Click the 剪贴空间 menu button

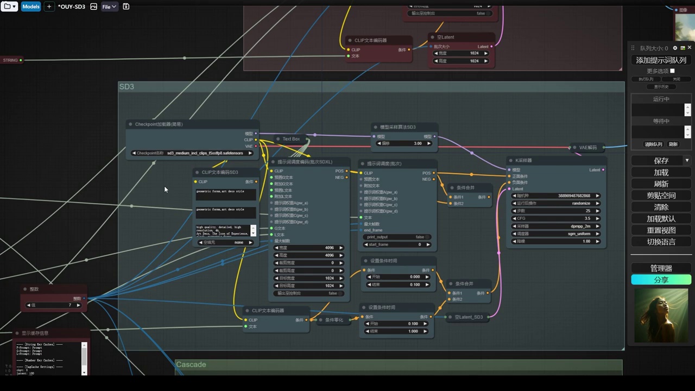pyautogui.click(x=661, y=195)
